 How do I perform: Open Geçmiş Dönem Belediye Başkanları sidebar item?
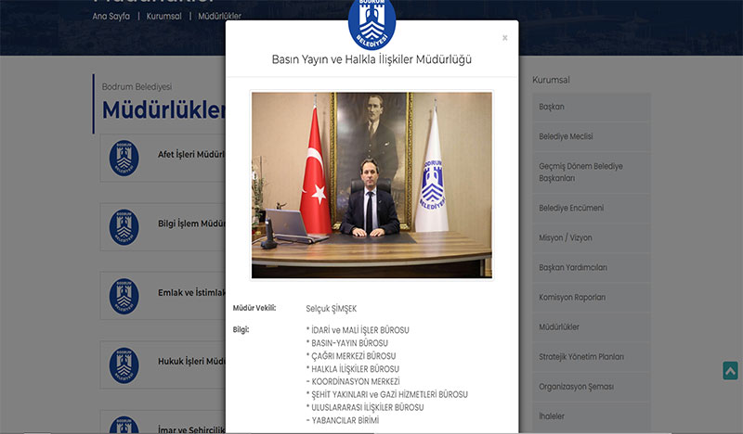click(x=591, y=172)
